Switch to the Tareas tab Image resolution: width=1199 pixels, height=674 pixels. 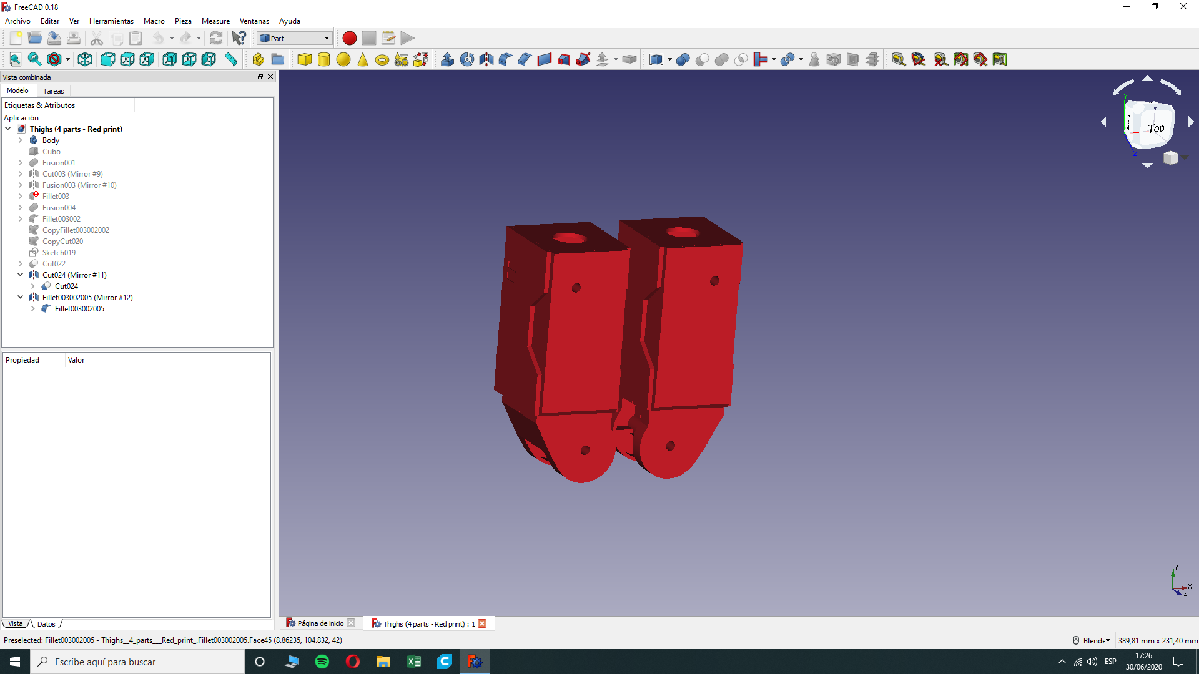tap(53, 91)
